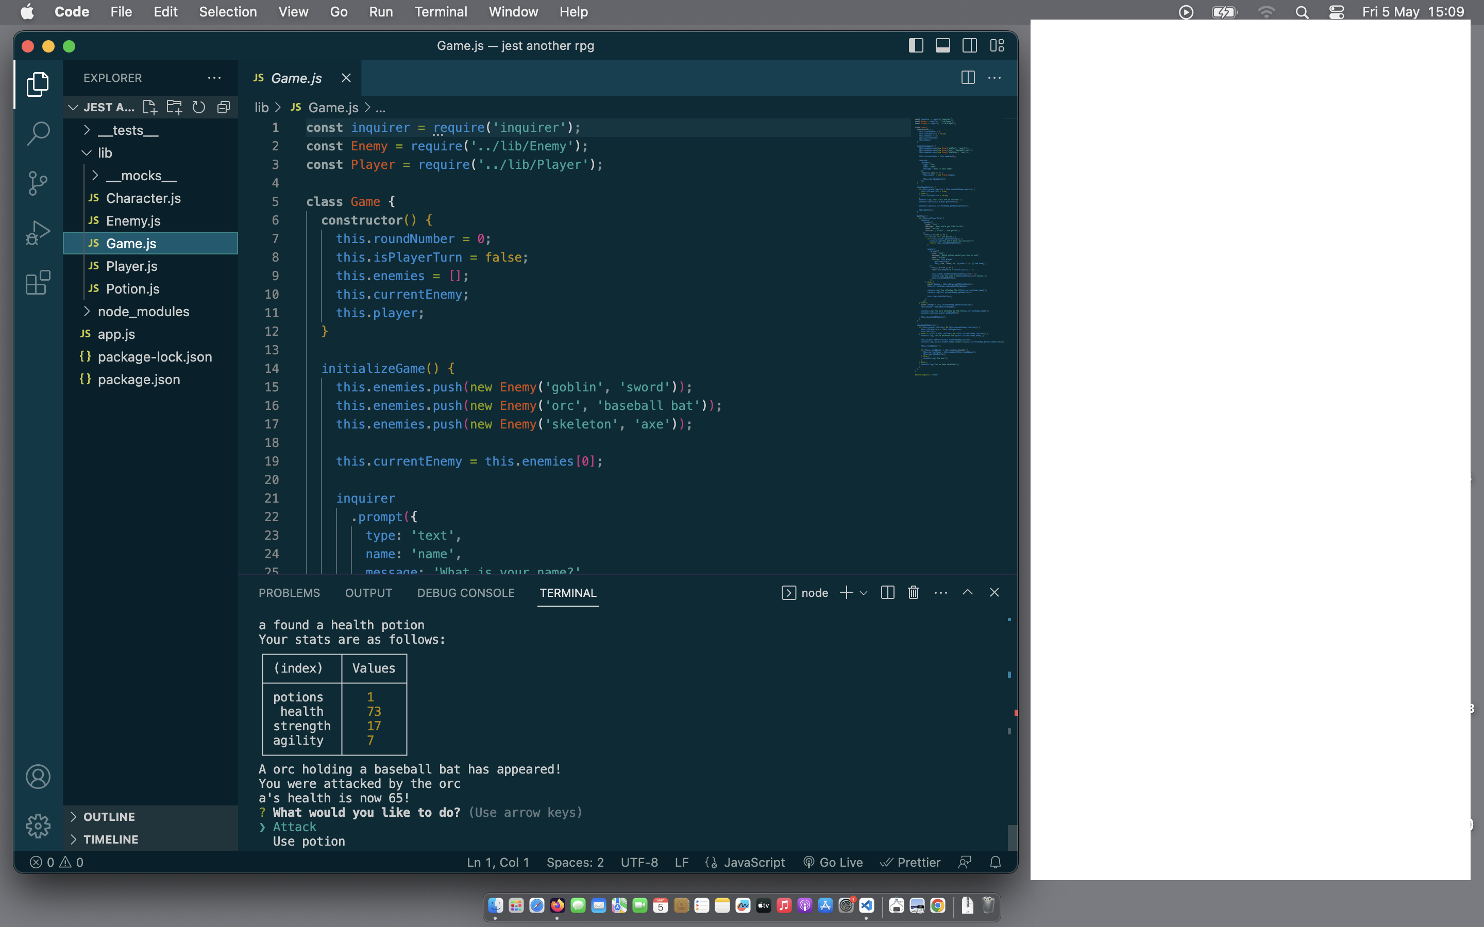This screenshot has width=1484, height=927.
Task: Close the terminal panel
Action: tap(994, 592)
